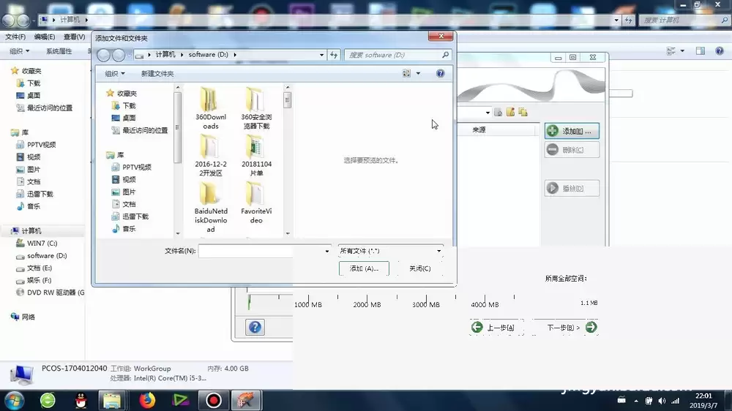Select the 2016-12-22开发区 folder
The image size is (732, 411).
tap(211, 156)
